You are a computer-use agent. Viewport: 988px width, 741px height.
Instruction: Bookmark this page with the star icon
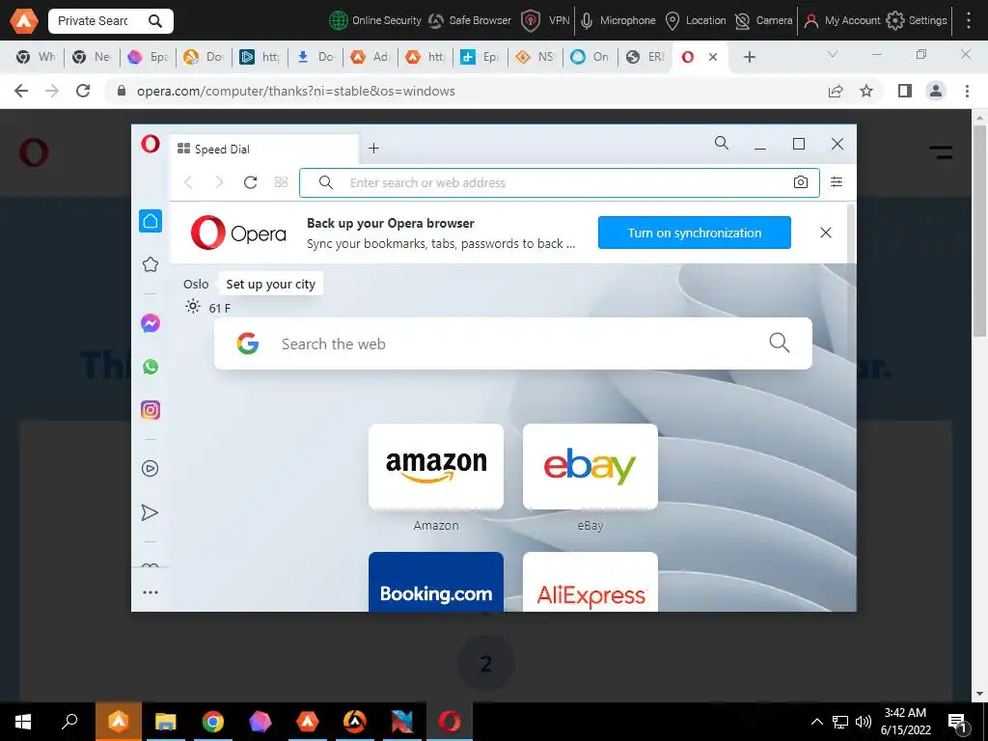(x=866, y=91)
